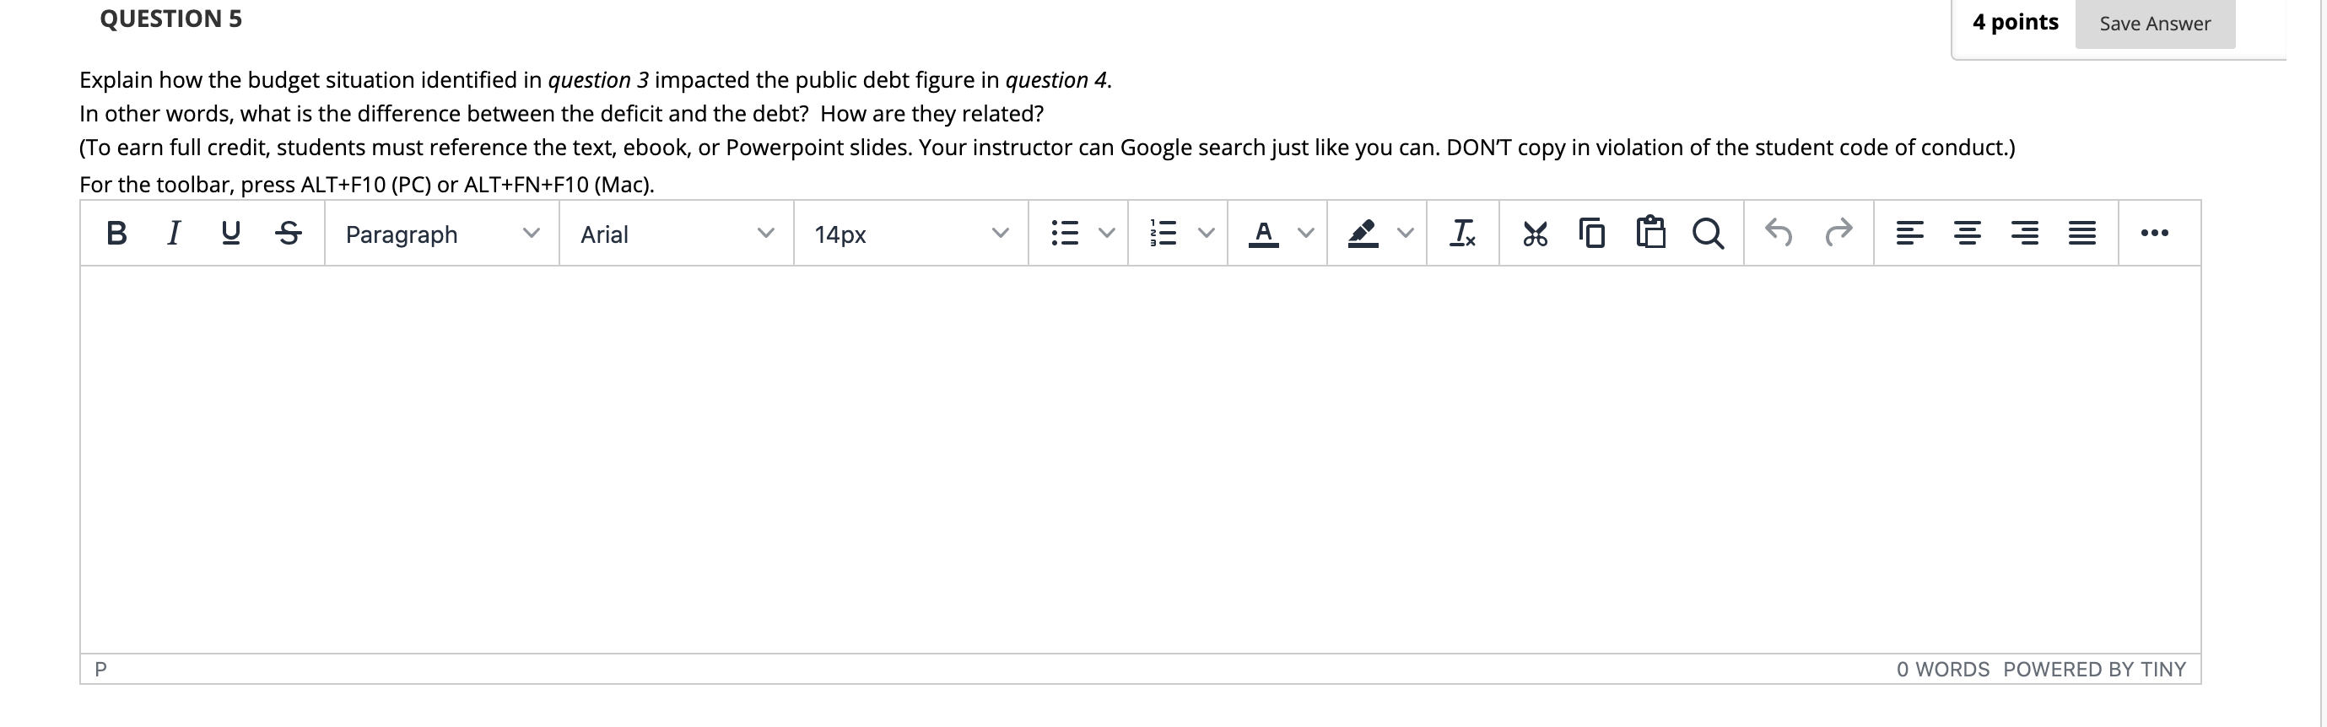Image resolution: width=2327 pixels, height=727 pixels.
Task: Expand text color picker arrow
Action: [1305, 233]
